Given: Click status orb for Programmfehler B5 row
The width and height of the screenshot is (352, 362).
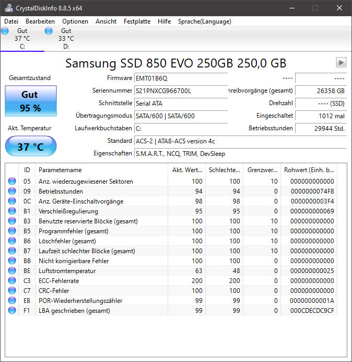Looking at the screenshot, I should [x=12, y=231].
